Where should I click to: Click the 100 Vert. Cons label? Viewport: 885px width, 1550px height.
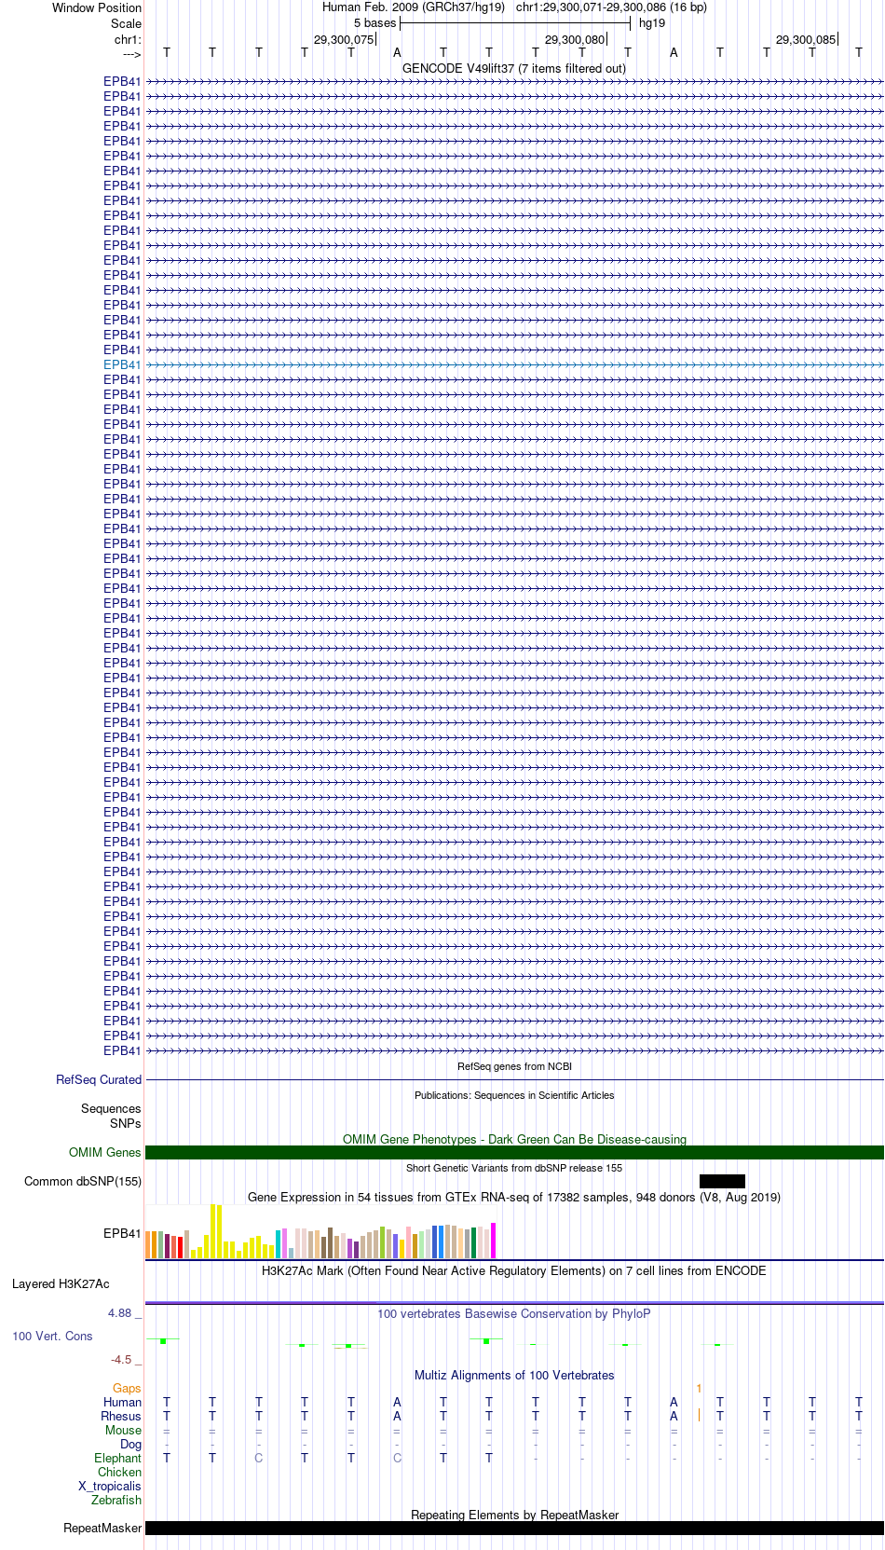coord(52,1336)
